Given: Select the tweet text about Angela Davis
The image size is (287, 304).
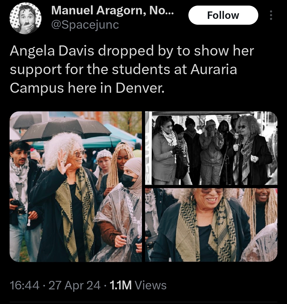Looking at the screenshot, I should click(132, 69).
